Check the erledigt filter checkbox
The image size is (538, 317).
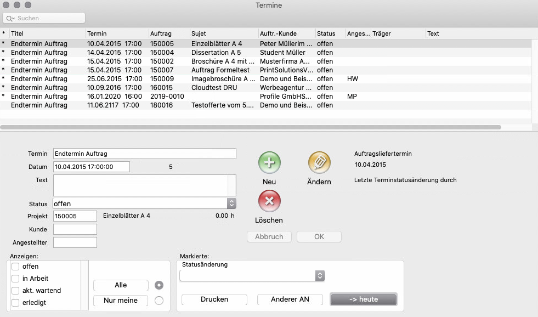[15, 303]
